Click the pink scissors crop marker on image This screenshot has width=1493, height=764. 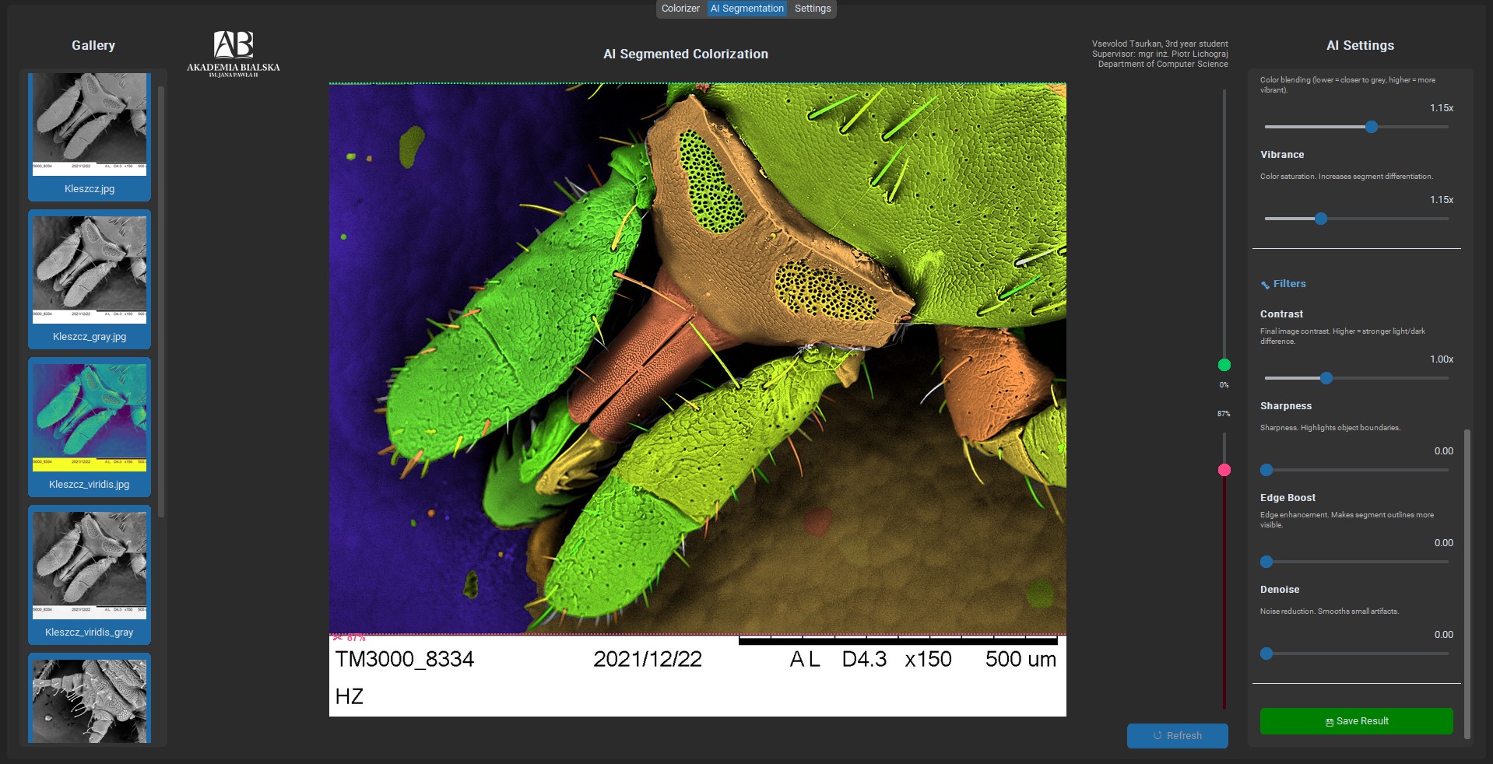tap(337, 637)
